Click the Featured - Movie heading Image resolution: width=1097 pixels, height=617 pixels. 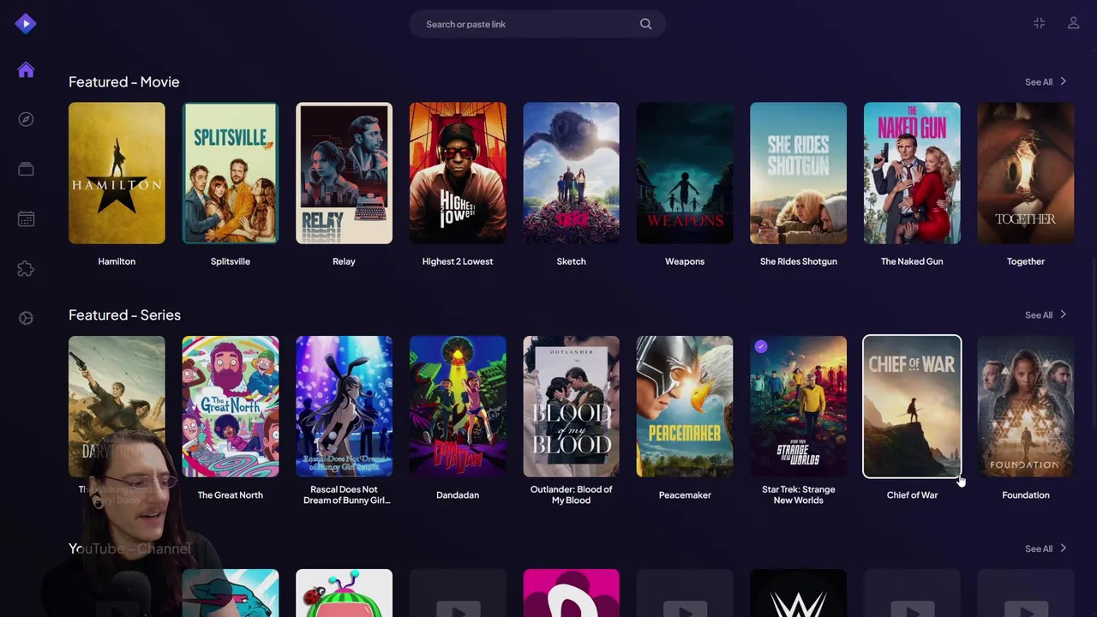(124, 82)
